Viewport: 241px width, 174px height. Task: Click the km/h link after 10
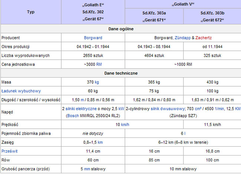click(x=125, y=124)
